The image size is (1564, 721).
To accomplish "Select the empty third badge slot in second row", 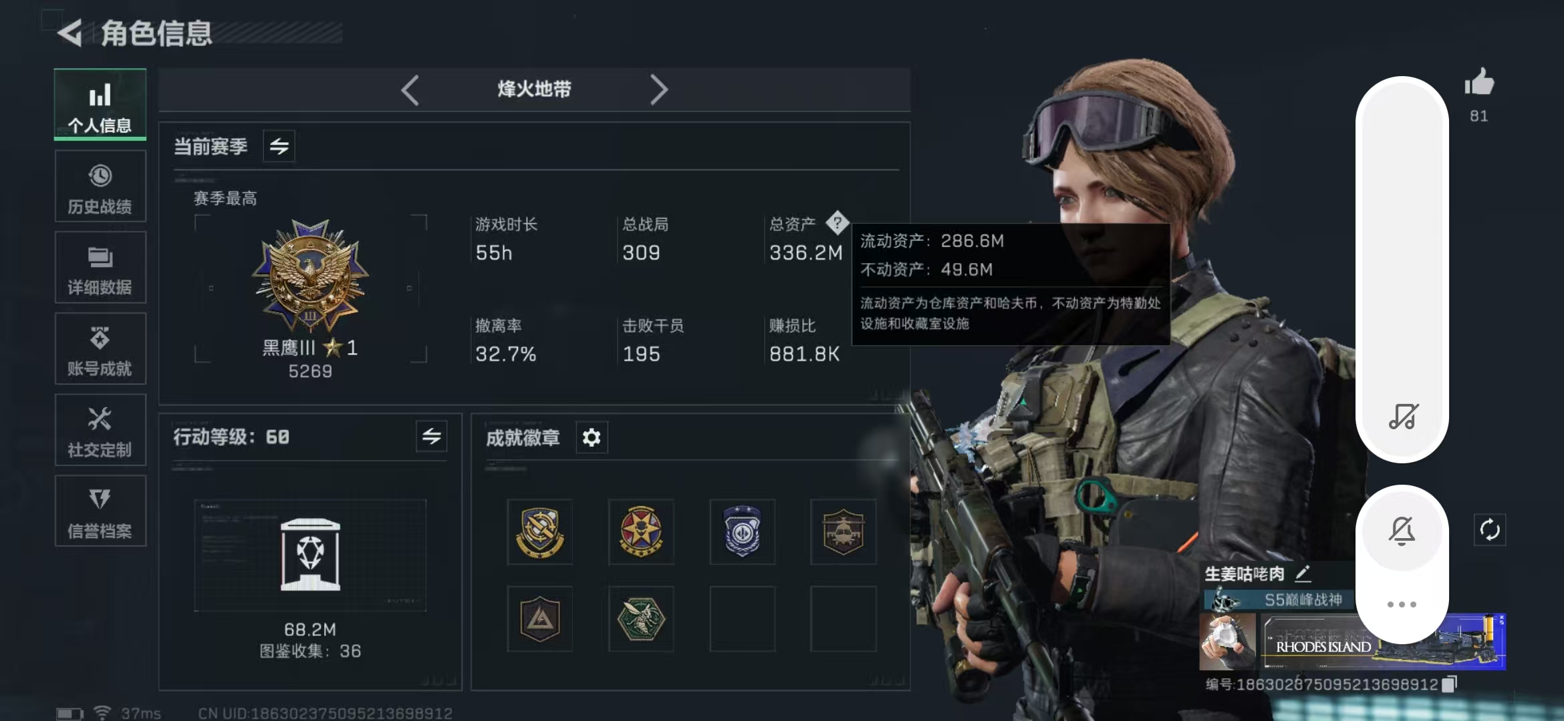I will 742,619.
